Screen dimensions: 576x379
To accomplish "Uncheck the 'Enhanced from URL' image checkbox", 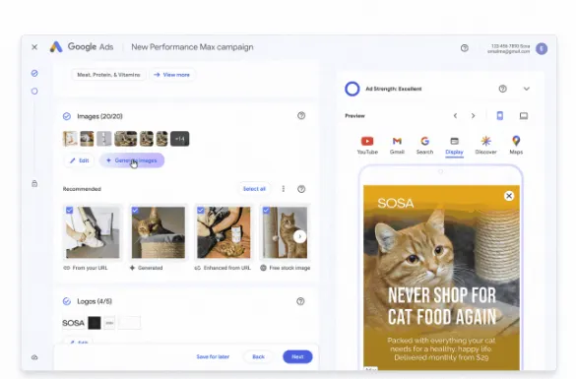I will click(x=201, y=211).
